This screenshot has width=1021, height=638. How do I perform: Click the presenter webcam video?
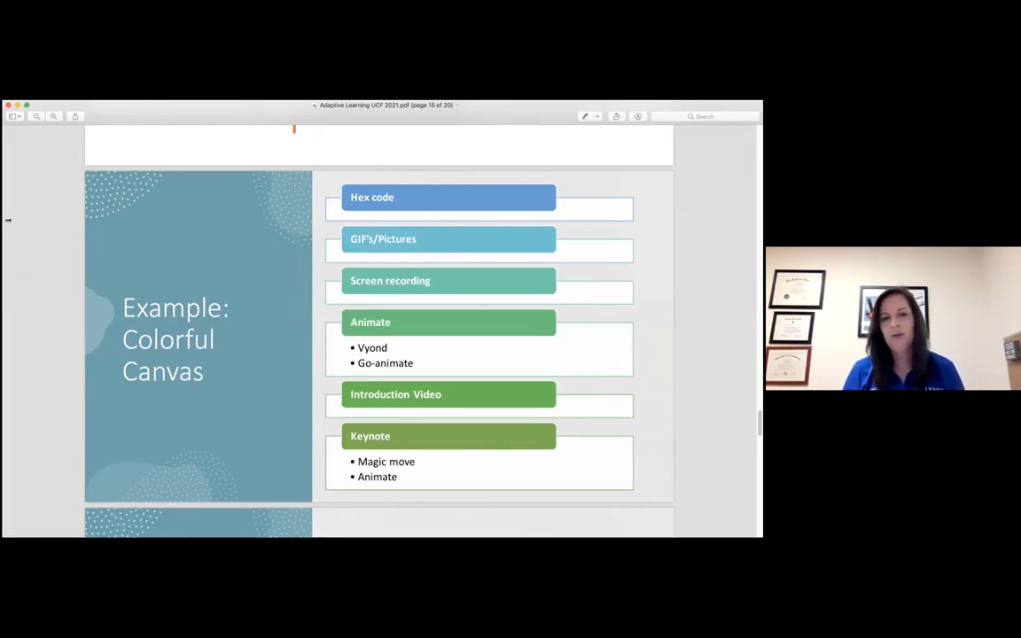point(892,319)
